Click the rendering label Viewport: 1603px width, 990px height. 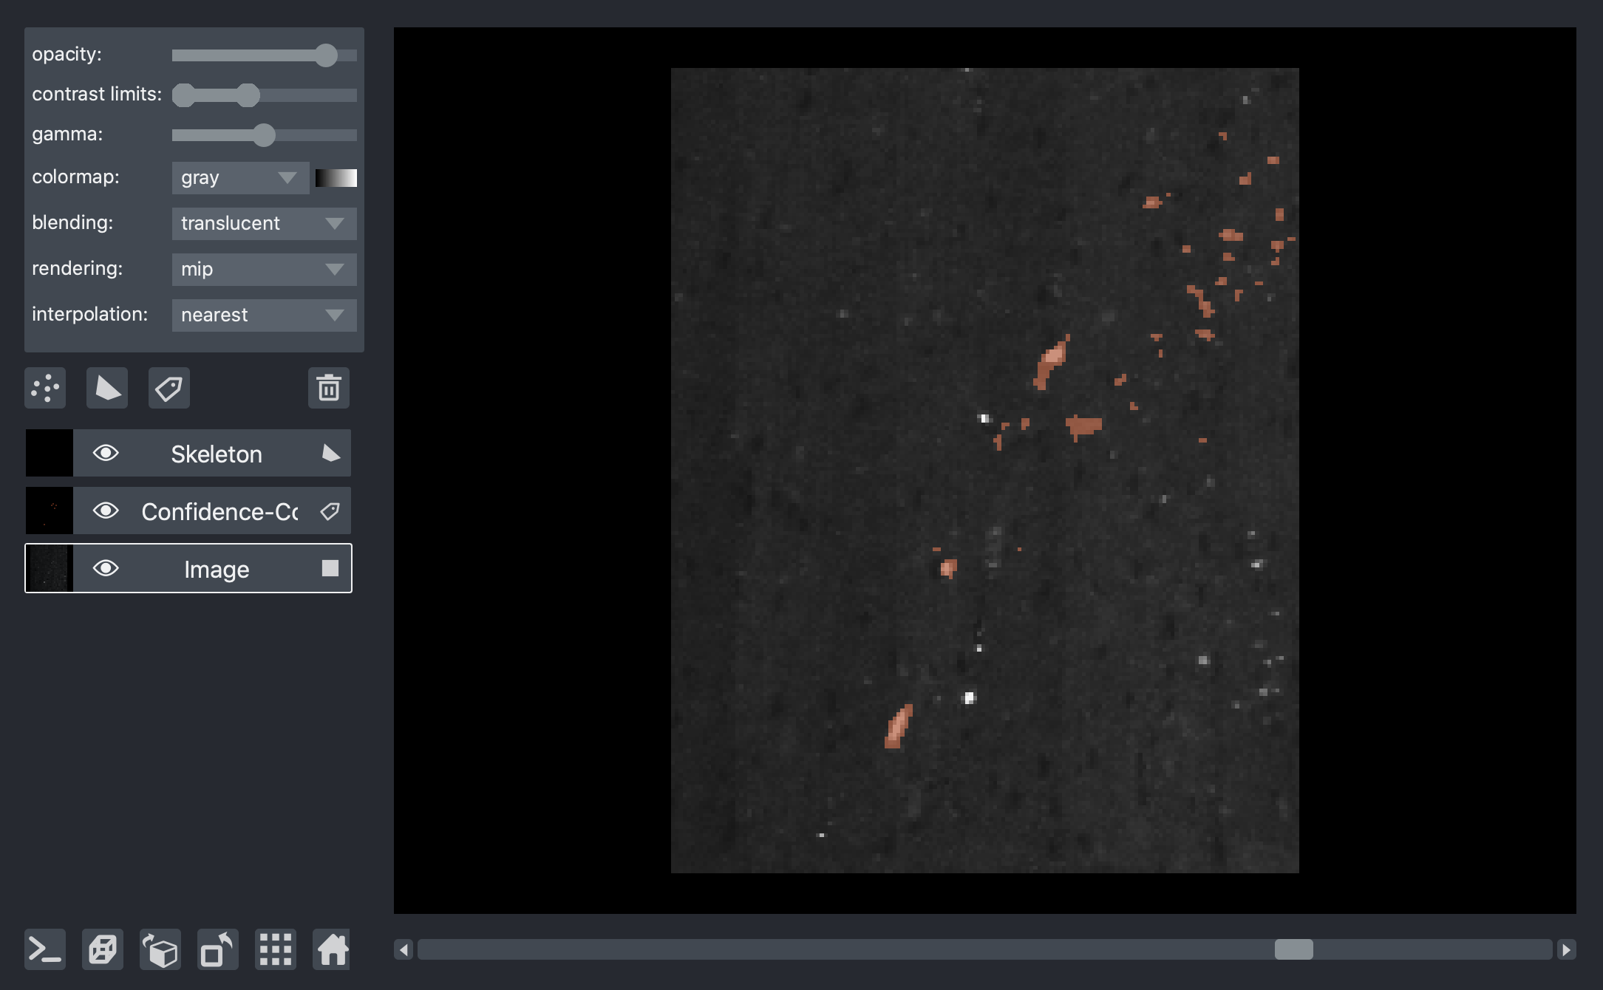(x=77, y=268)
